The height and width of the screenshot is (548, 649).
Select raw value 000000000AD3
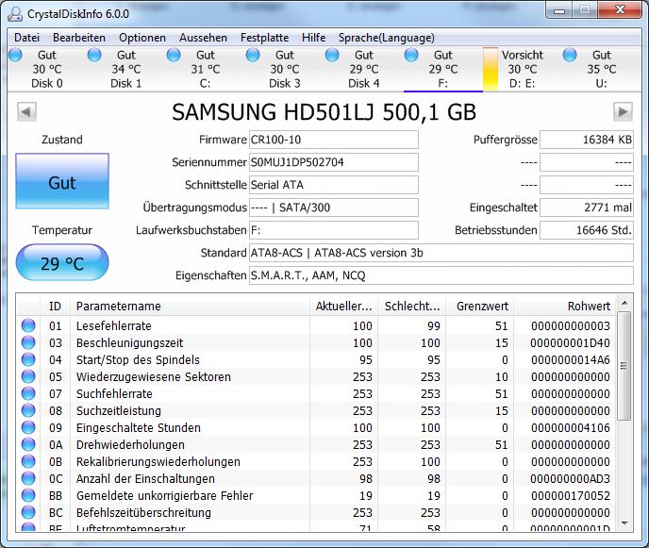pyautogui.click(x=571, y=479)
